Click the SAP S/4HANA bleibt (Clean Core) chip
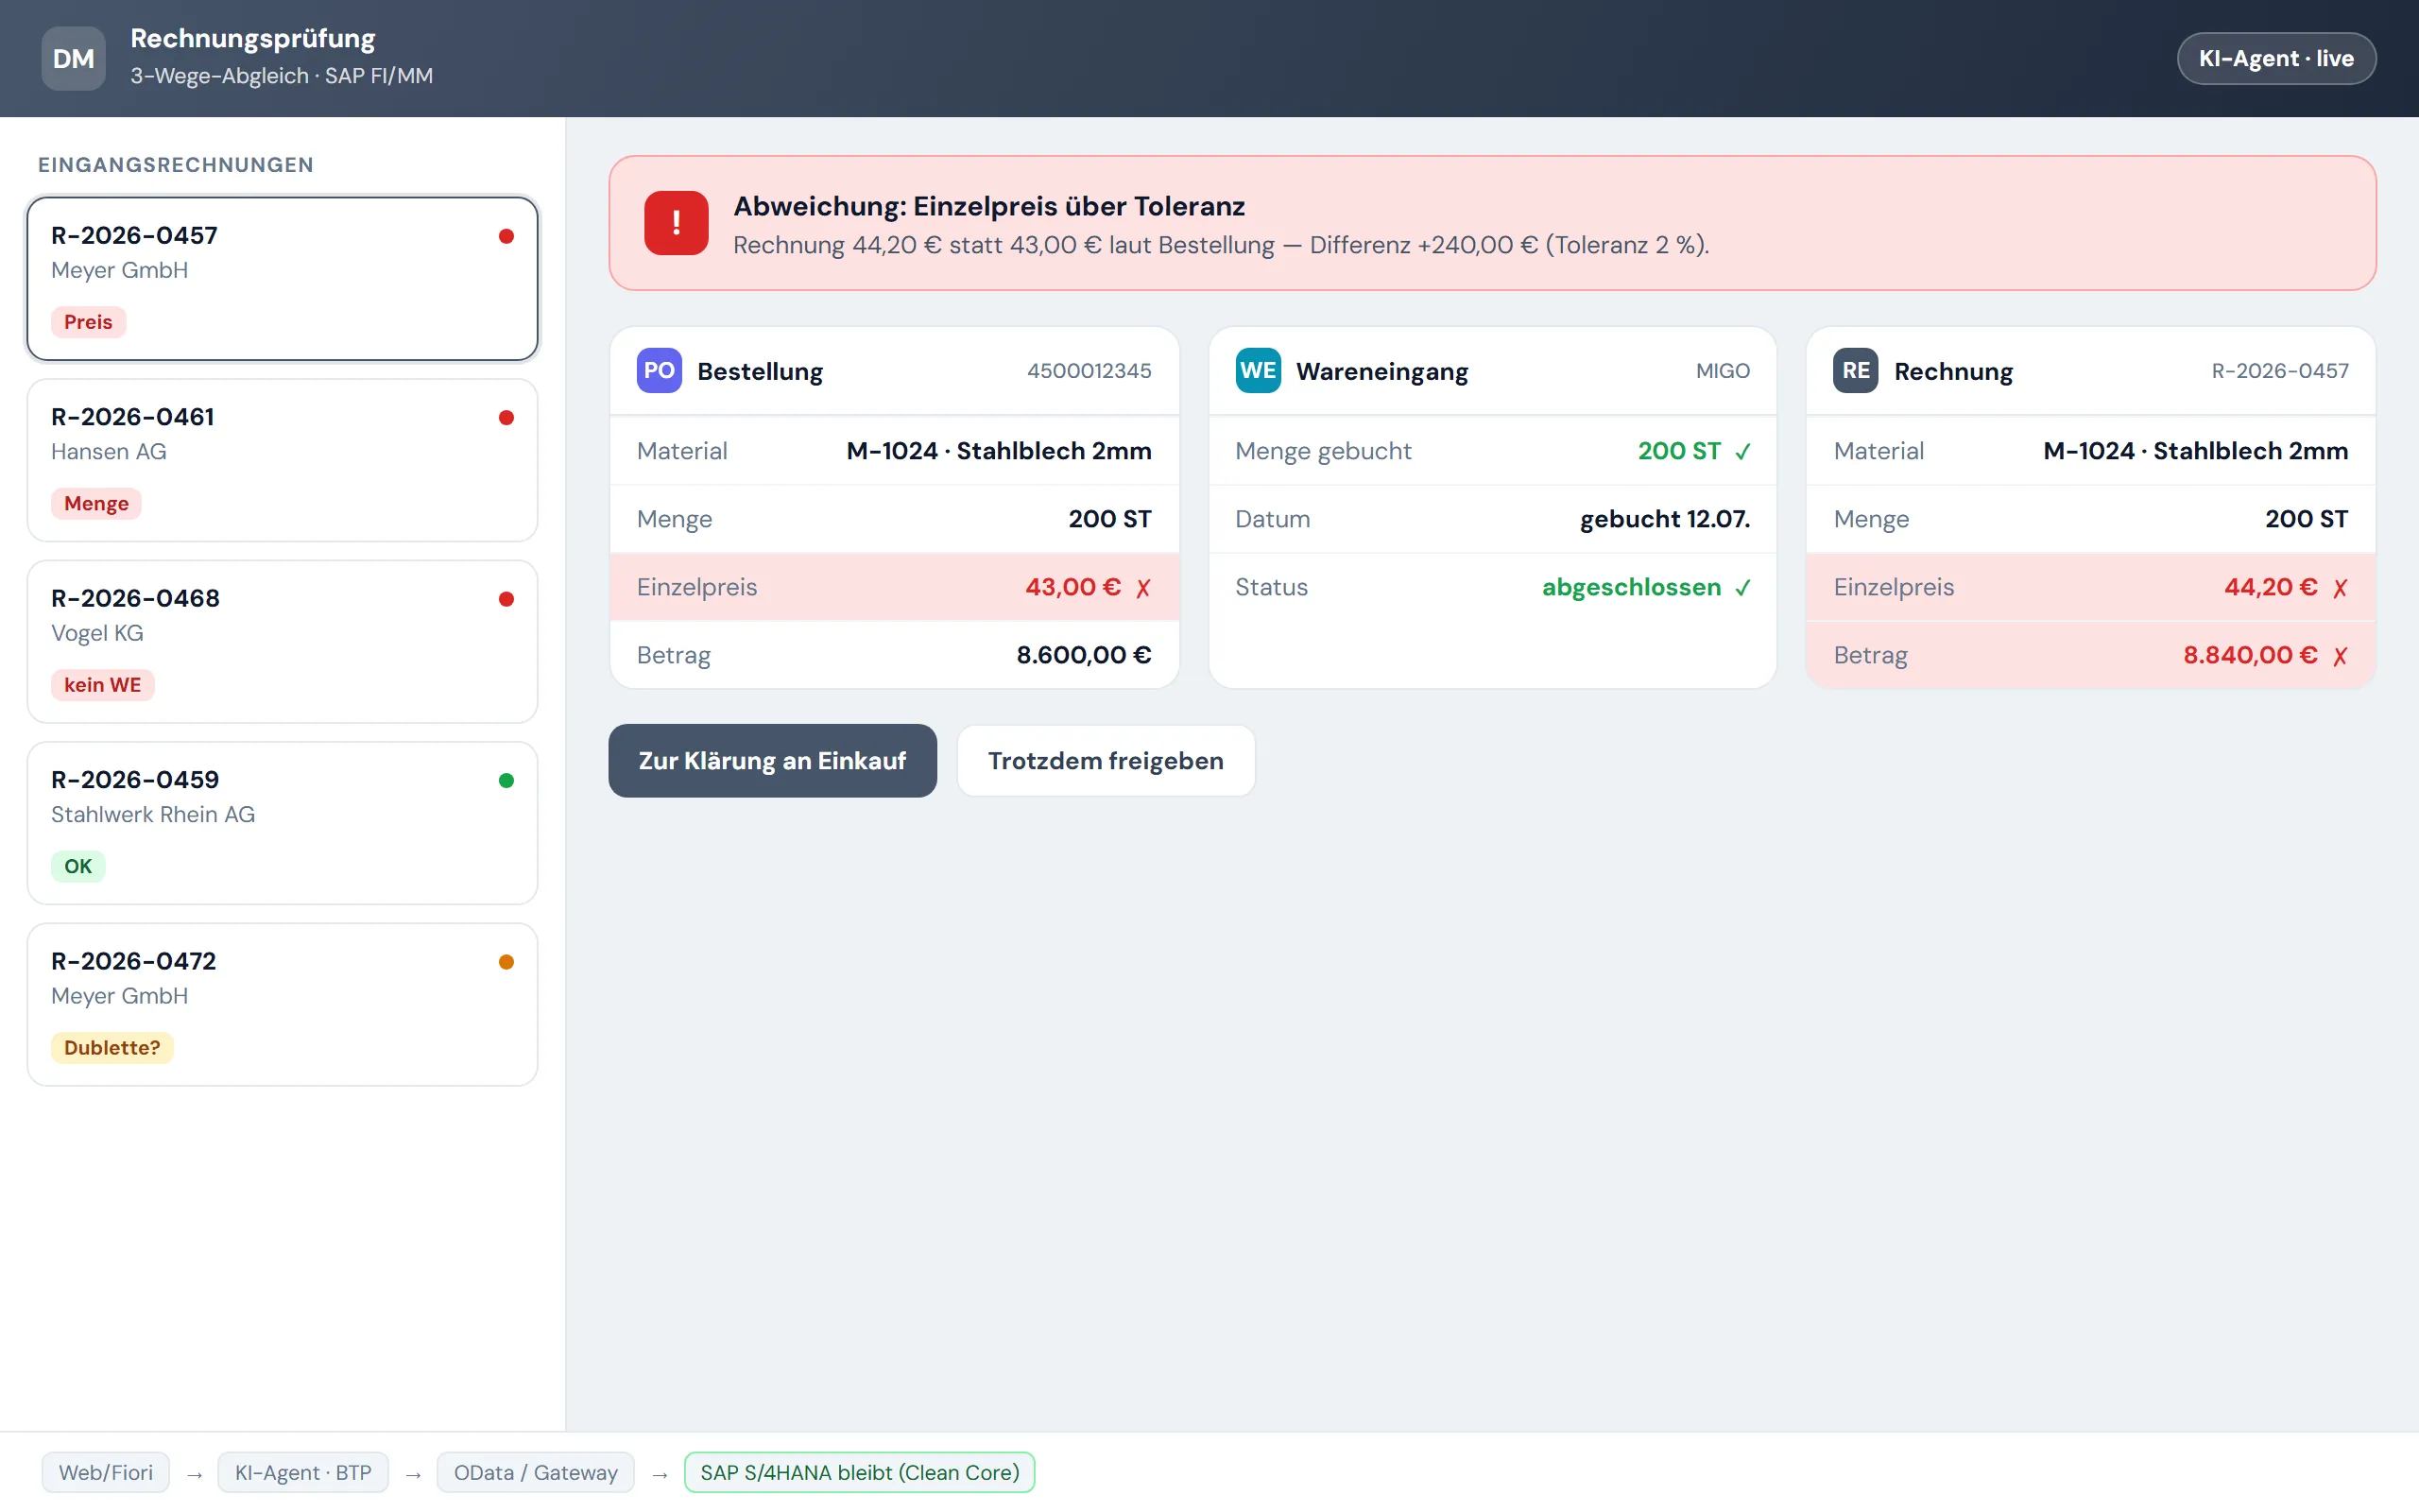This screenshot has height=1512, width=2419. coord(860,1473)
